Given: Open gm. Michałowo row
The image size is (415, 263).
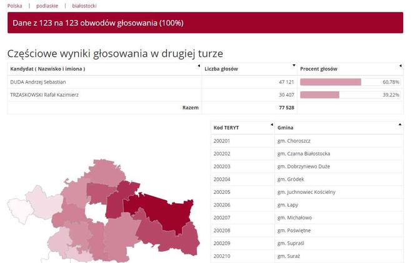Looking at the screenshot, I should click(307, 218).
